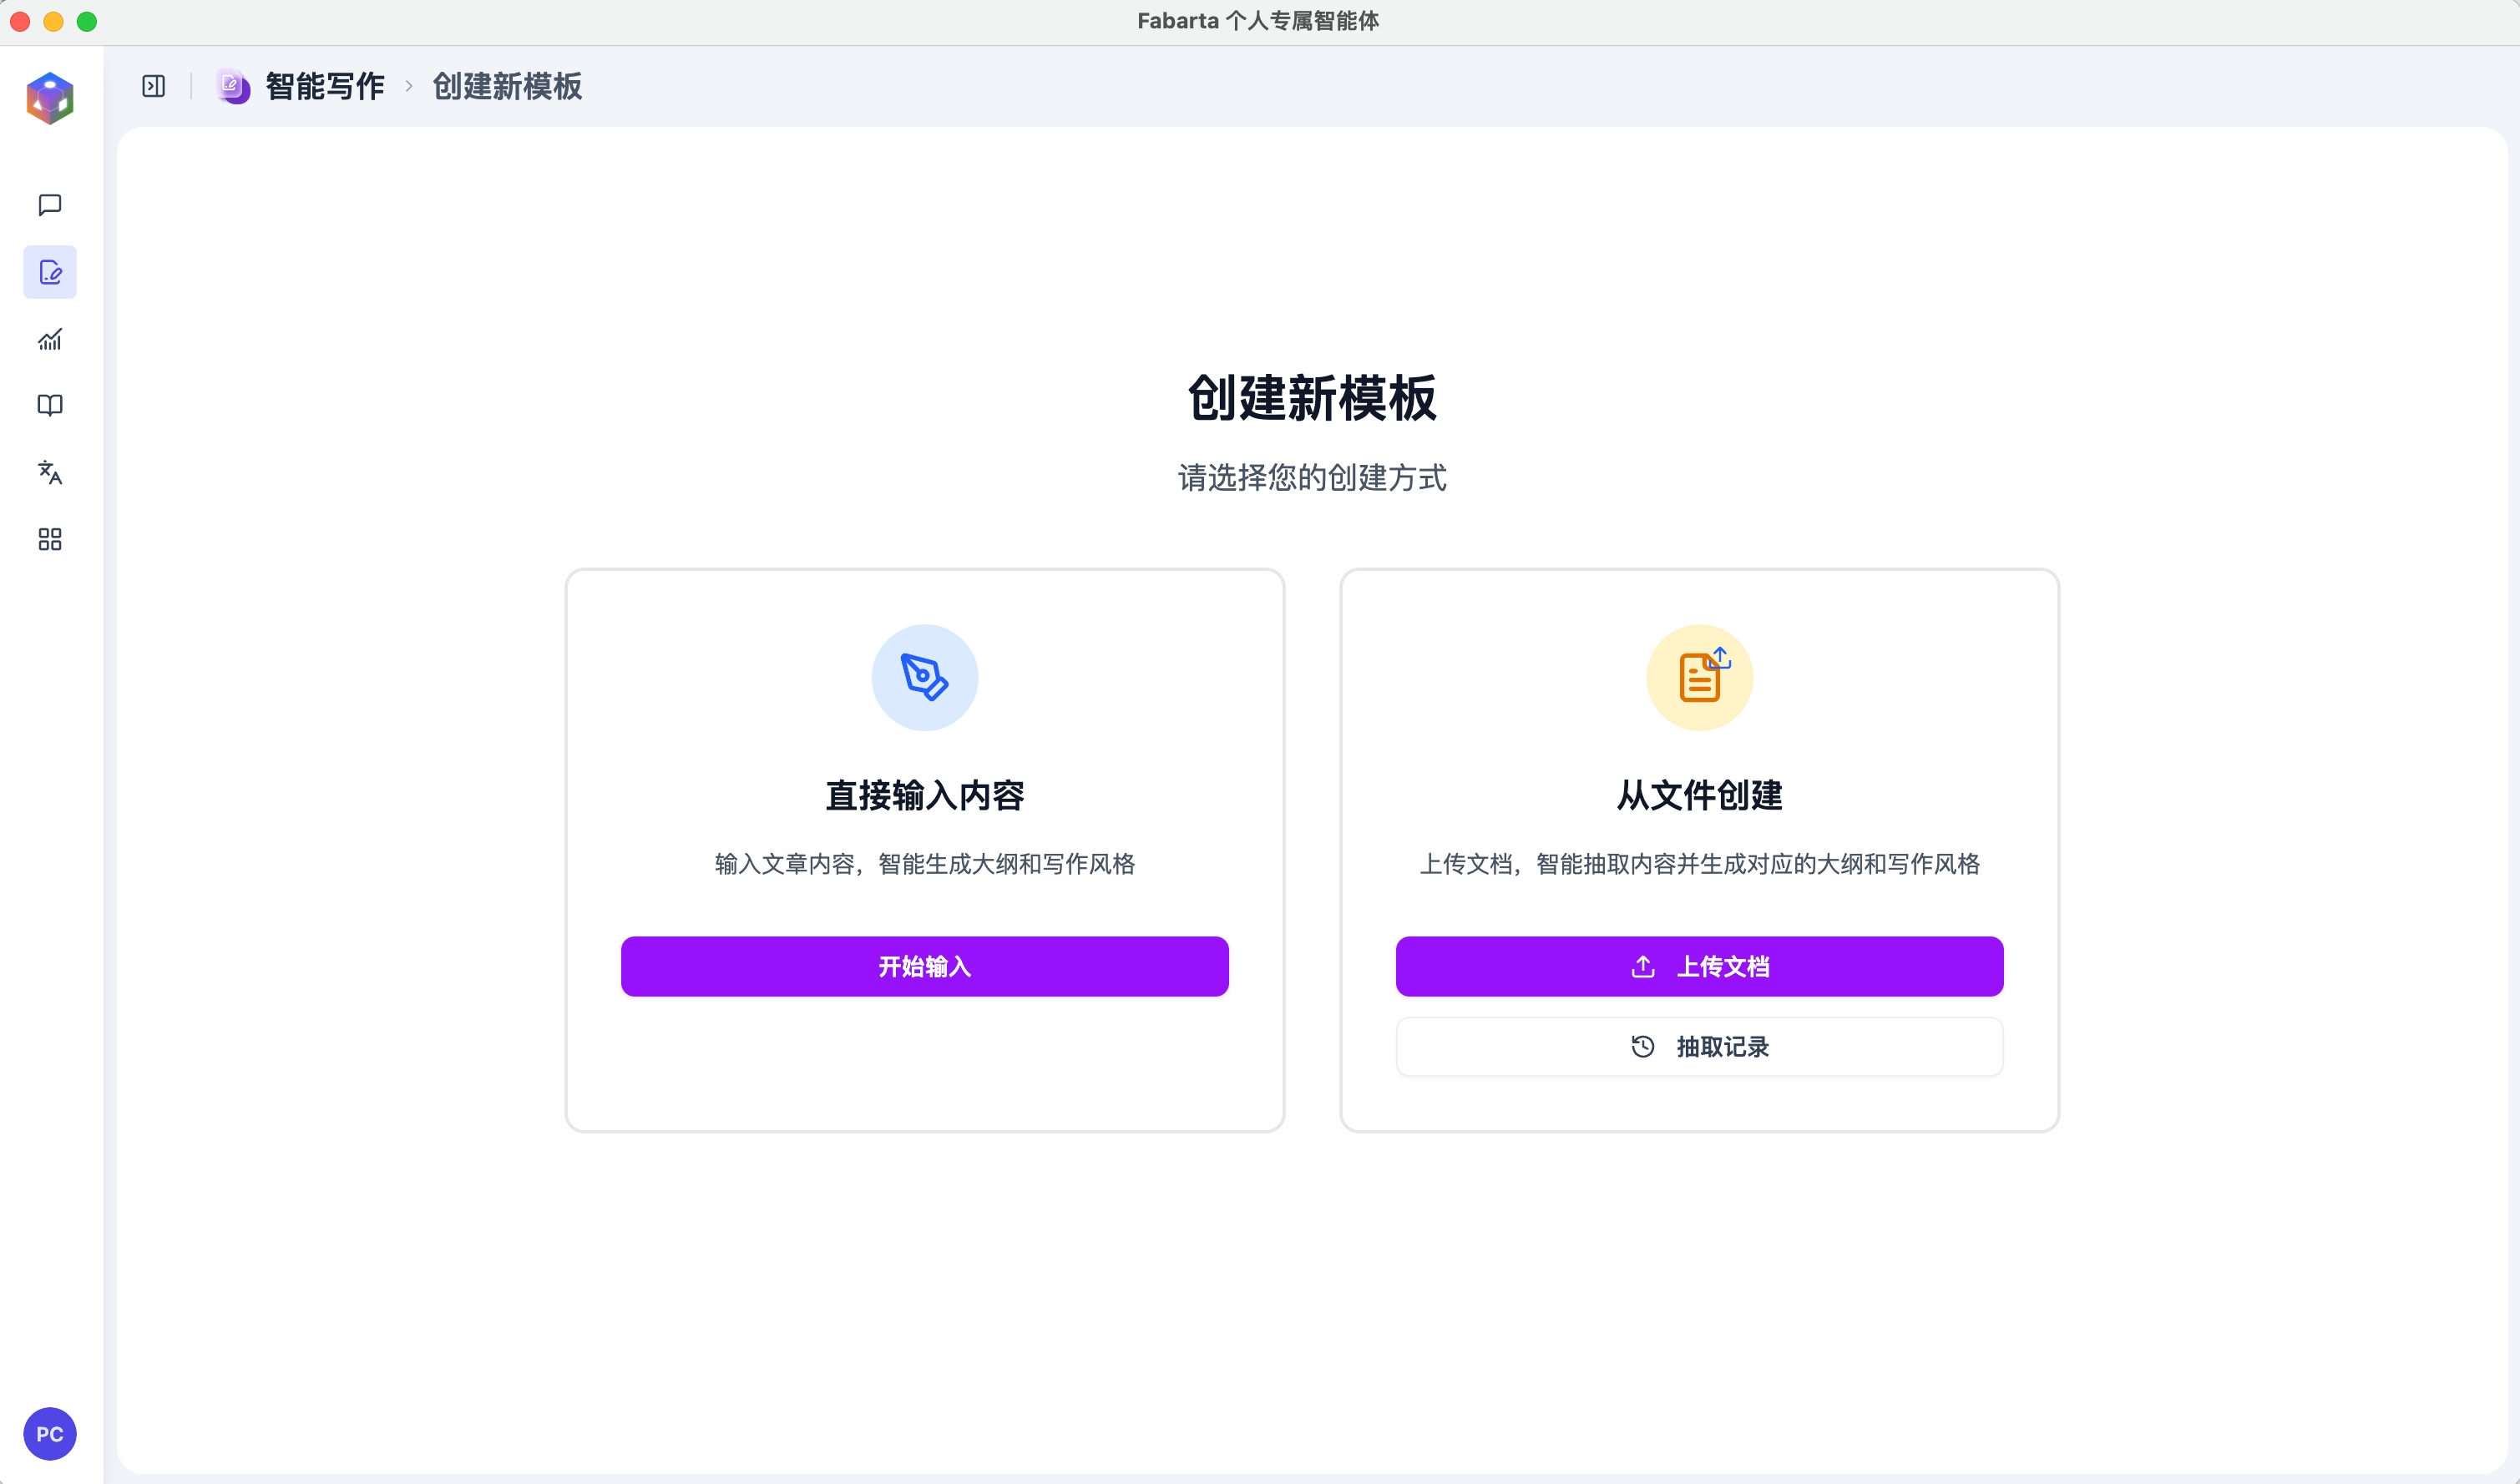Select the 直接输入内容 card title
This screenshot has width=2520, height=1484.
(924, 795)
